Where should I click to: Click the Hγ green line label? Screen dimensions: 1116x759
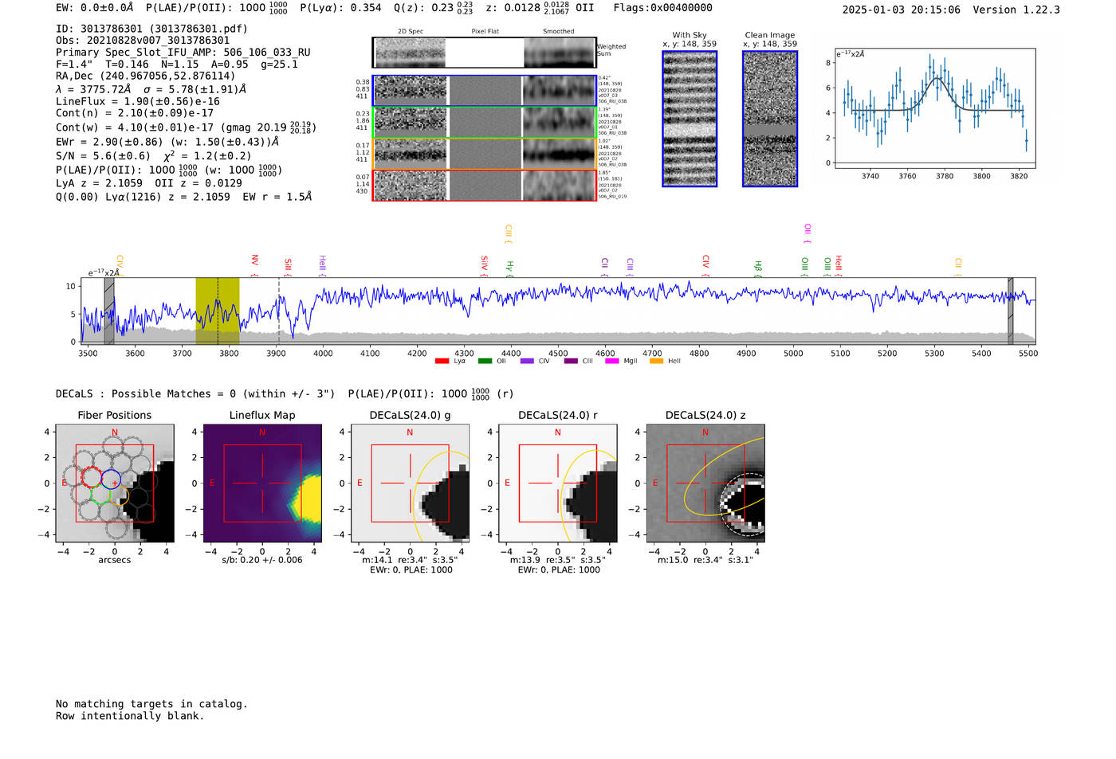(x=509, y=268)
